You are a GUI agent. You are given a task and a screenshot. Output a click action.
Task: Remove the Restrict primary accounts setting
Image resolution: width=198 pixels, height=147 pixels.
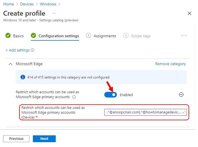click(x=181, y=94)
